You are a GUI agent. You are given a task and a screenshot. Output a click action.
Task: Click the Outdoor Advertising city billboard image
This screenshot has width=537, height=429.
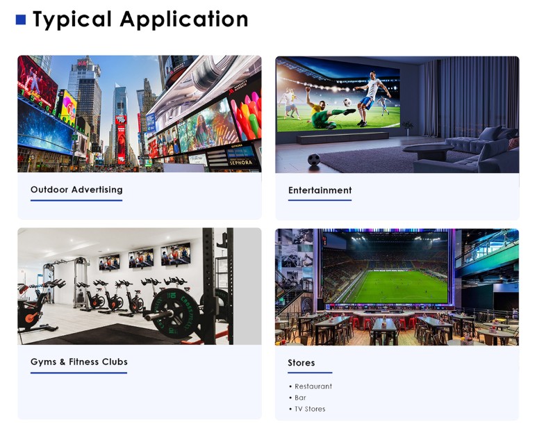point(140,114)
